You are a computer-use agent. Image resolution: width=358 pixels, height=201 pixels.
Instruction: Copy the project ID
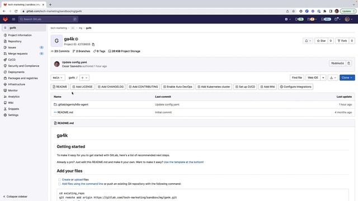pos(93,45)
